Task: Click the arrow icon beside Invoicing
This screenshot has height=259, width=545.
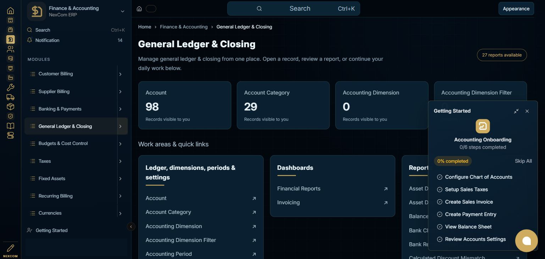Action: [x=386, y=203]
